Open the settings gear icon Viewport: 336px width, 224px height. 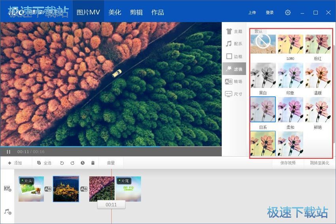(x=288, y=12)
